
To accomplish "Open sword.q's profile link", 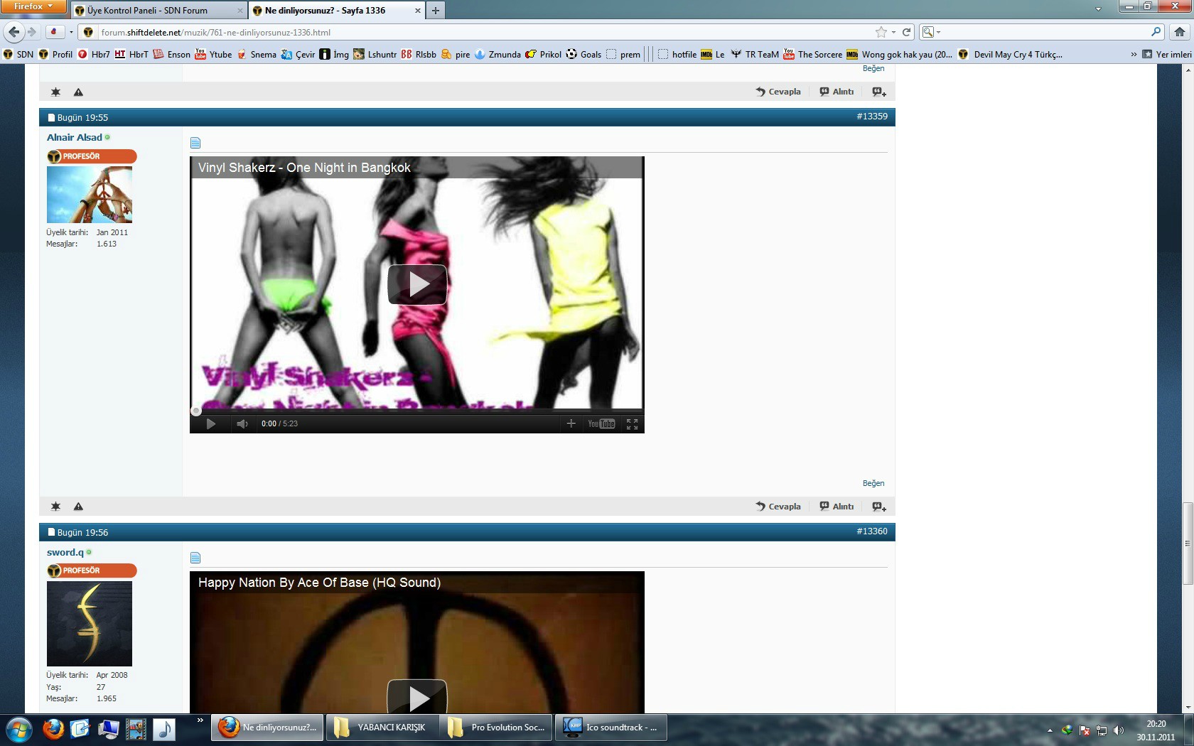I will click(x=65, y=552).
